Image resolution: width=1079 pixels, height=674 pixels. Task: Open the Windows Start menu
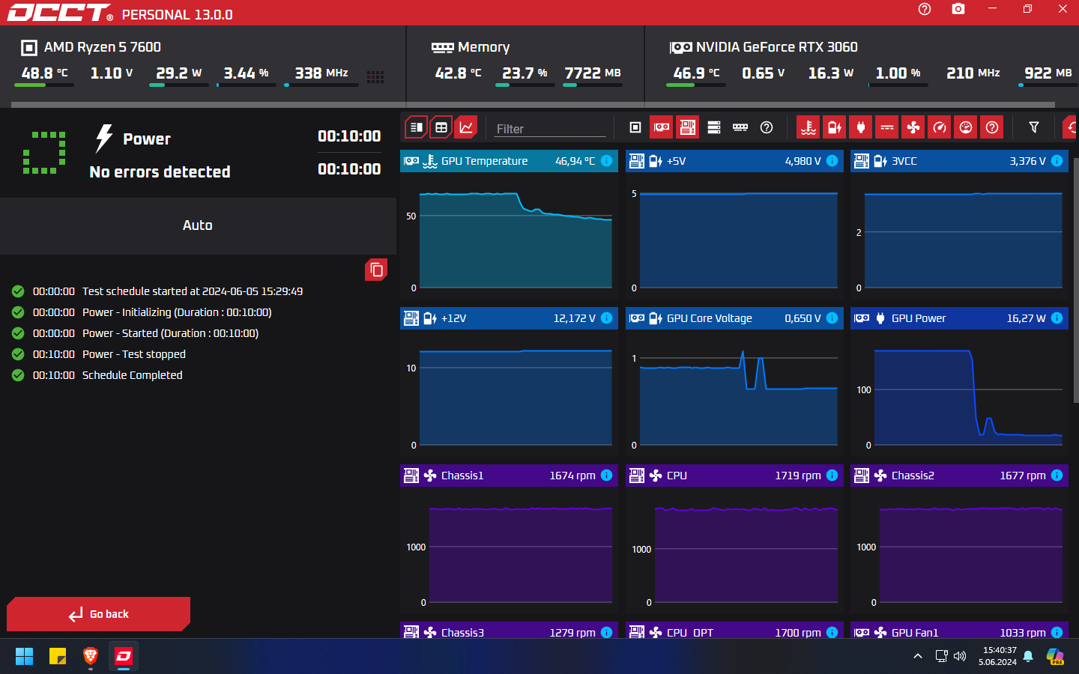pos(24,657)
